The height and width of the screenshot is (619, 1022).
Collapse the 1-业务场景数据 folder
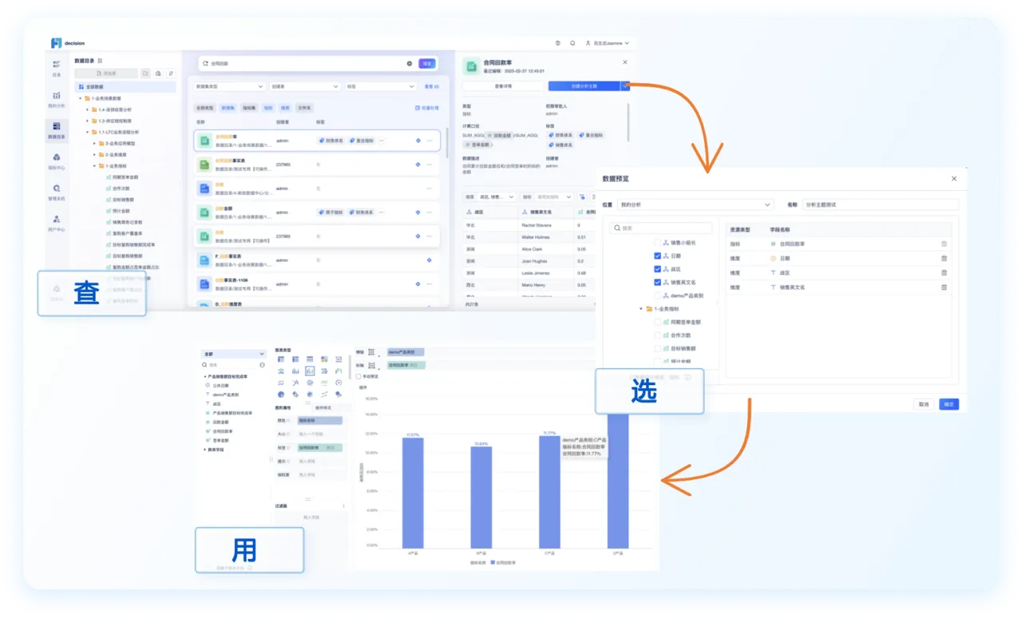coord(80,98)
